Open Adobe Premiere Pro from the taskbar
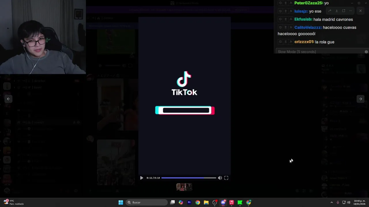This screenshot has width=369, height=207. pyautogui.click(x=189, y=202)
